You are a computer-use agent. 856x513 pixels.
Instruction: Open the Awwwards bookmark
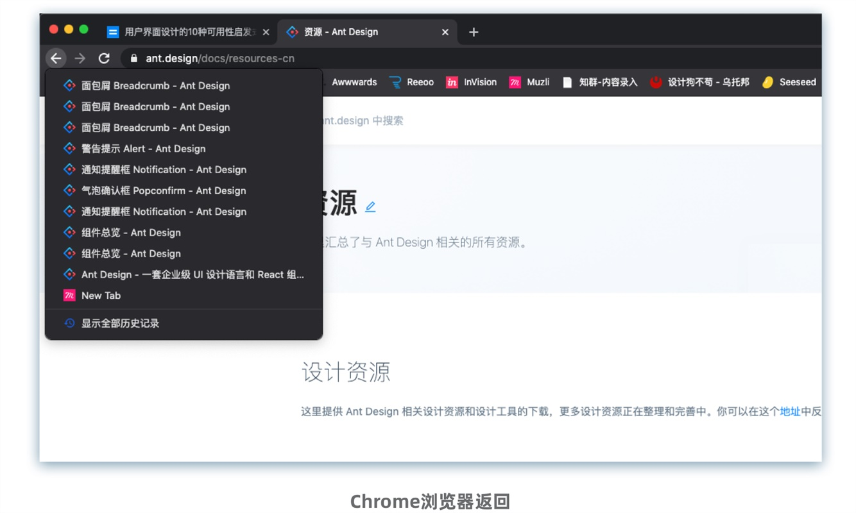354,82
